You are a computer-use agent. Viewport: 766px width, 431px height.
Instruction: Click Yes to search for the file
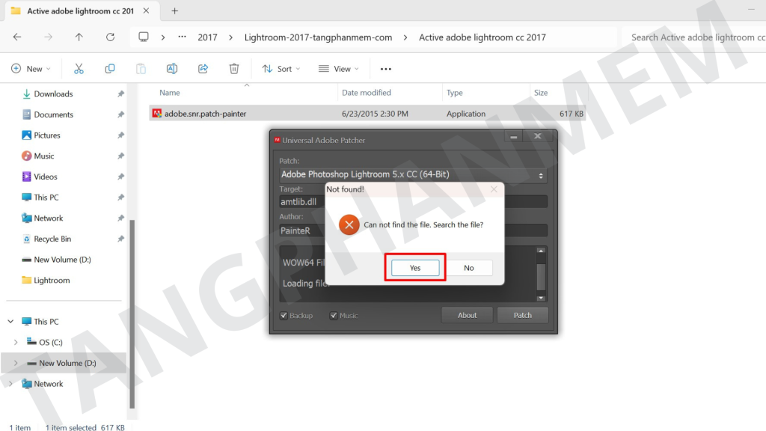415,268
